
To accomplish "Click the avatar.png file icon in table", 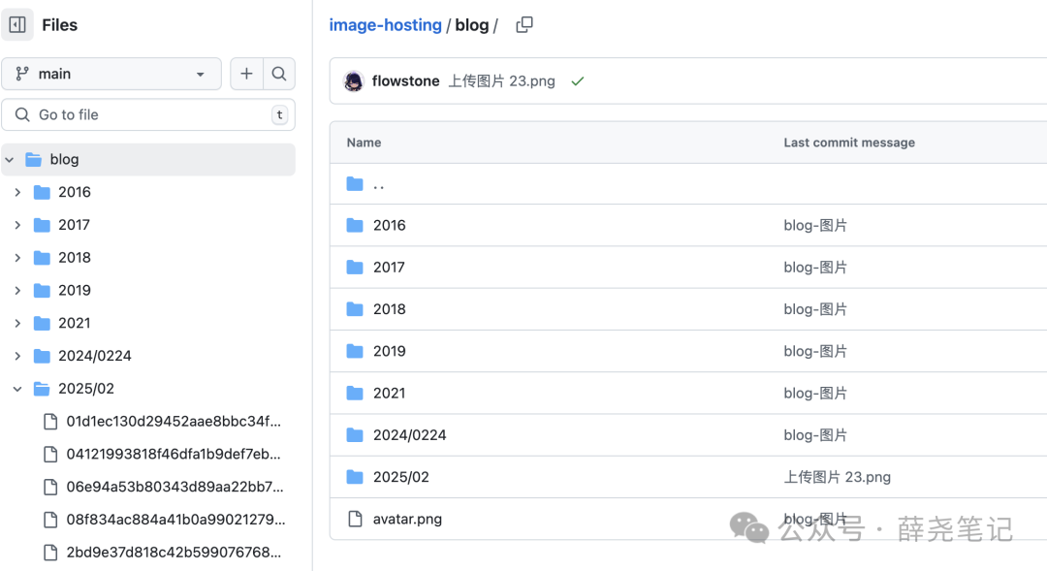I will click(x=355, y=519).
